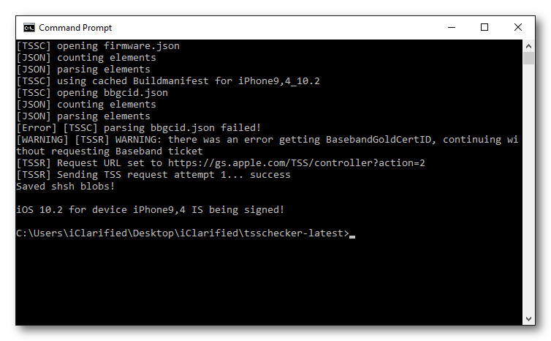This screenshot has height=341, width=551.
Task: Click the "using cached Buildmanifest" line
Action: click(x=167, y=81)
